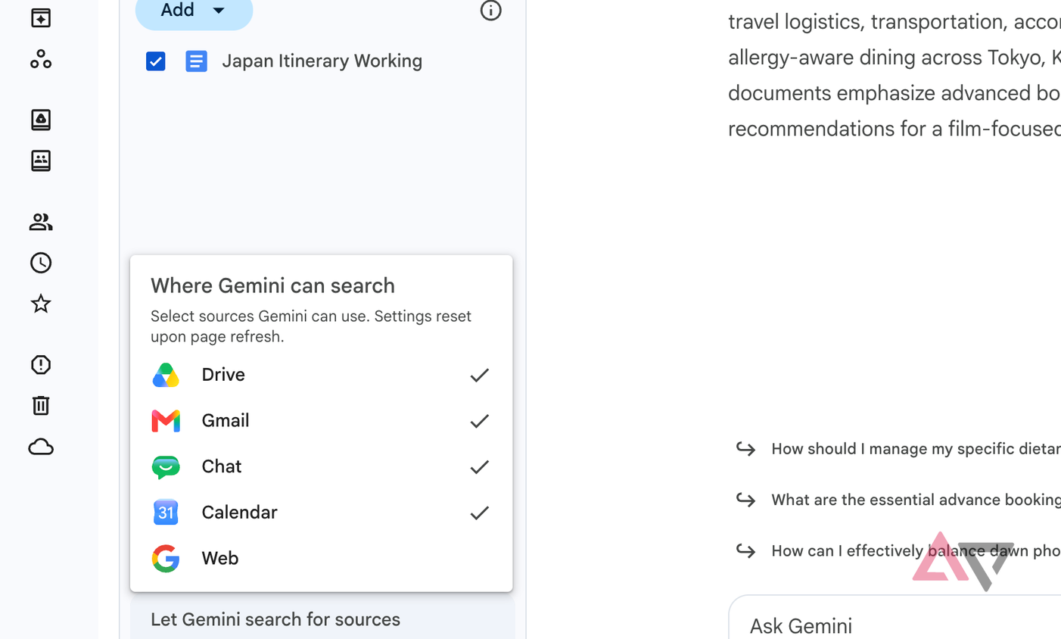Image resolution: width=1061 pixels, height=639 pixels.
Task: Toggle Drive as a Gemini search source
Action: point(321,375)
